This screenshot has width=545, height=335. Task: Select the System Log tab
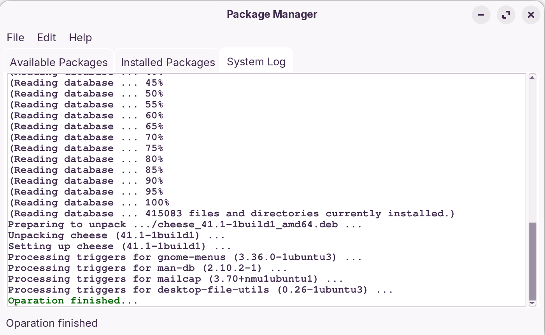tap(256, 61)
